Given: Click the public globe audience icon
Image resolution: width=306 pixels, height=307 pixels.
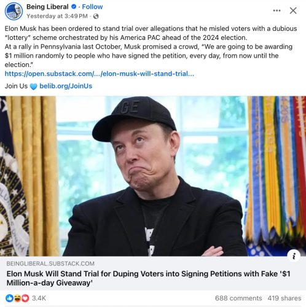Looking at the screenshot, I should (96, 16).
